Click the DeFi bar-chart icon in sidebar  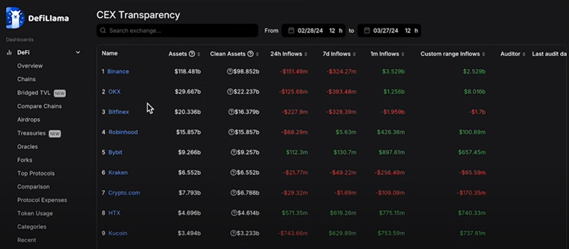pyautogui.click(x=9, y=53)
